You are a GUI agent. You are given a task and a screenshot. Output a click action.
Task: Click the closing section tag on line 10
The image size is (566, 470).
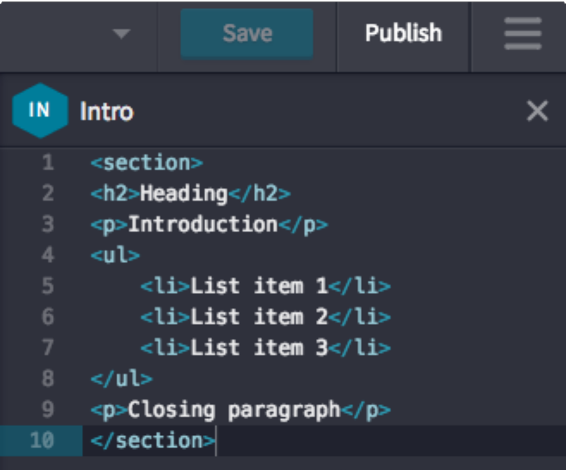click(153, 440)
